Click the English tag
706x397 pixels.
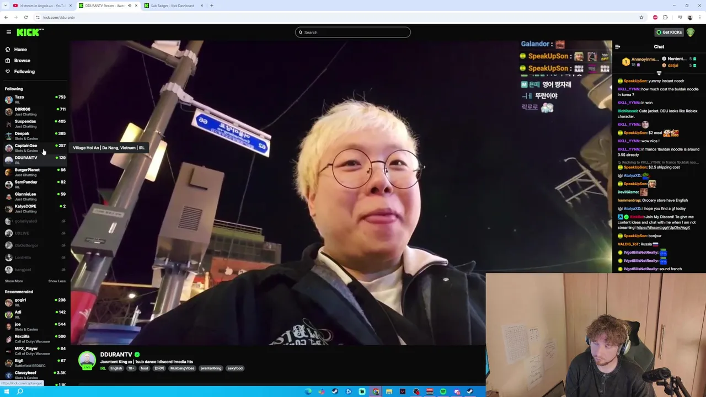[x=116, y=368]
